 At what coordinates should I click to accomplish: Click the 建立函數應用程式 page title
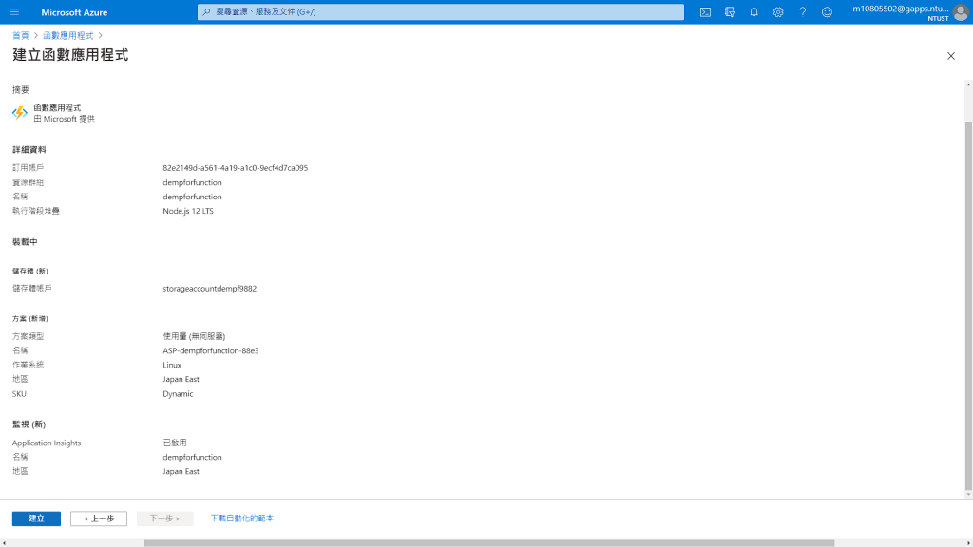tap(70, 55)
